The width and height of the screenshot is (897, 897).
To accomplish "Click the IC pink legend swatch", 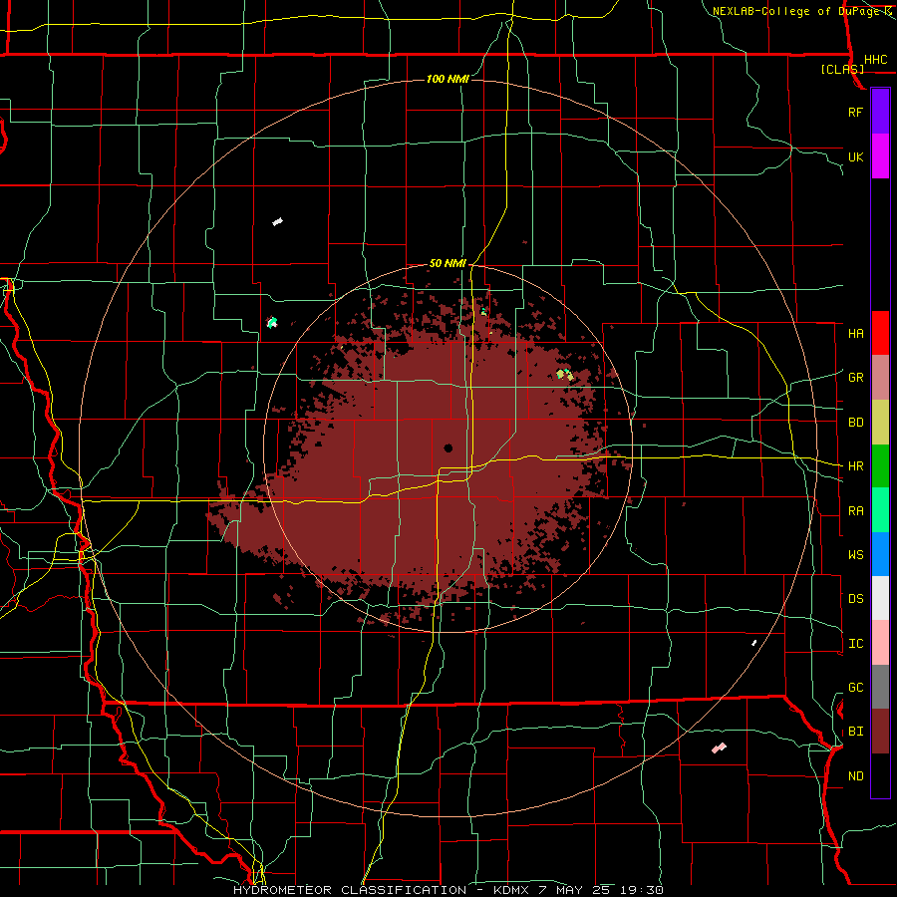I will coord(880,643).
